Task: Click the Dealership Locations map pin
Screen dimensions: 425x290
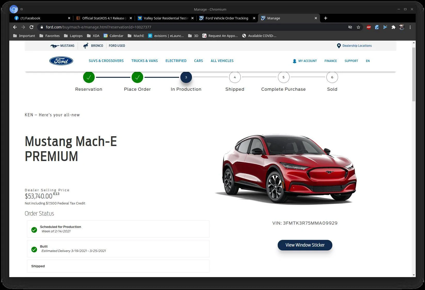Action: click(339, 46)
